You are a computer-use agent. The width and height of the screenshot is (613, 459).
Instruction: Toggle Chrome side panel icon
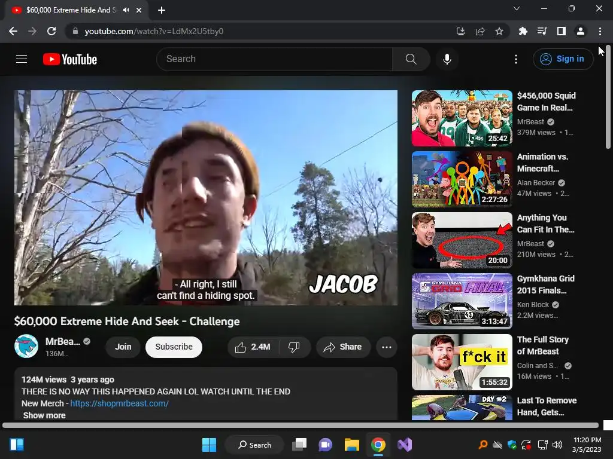click(x=562, y=31)
